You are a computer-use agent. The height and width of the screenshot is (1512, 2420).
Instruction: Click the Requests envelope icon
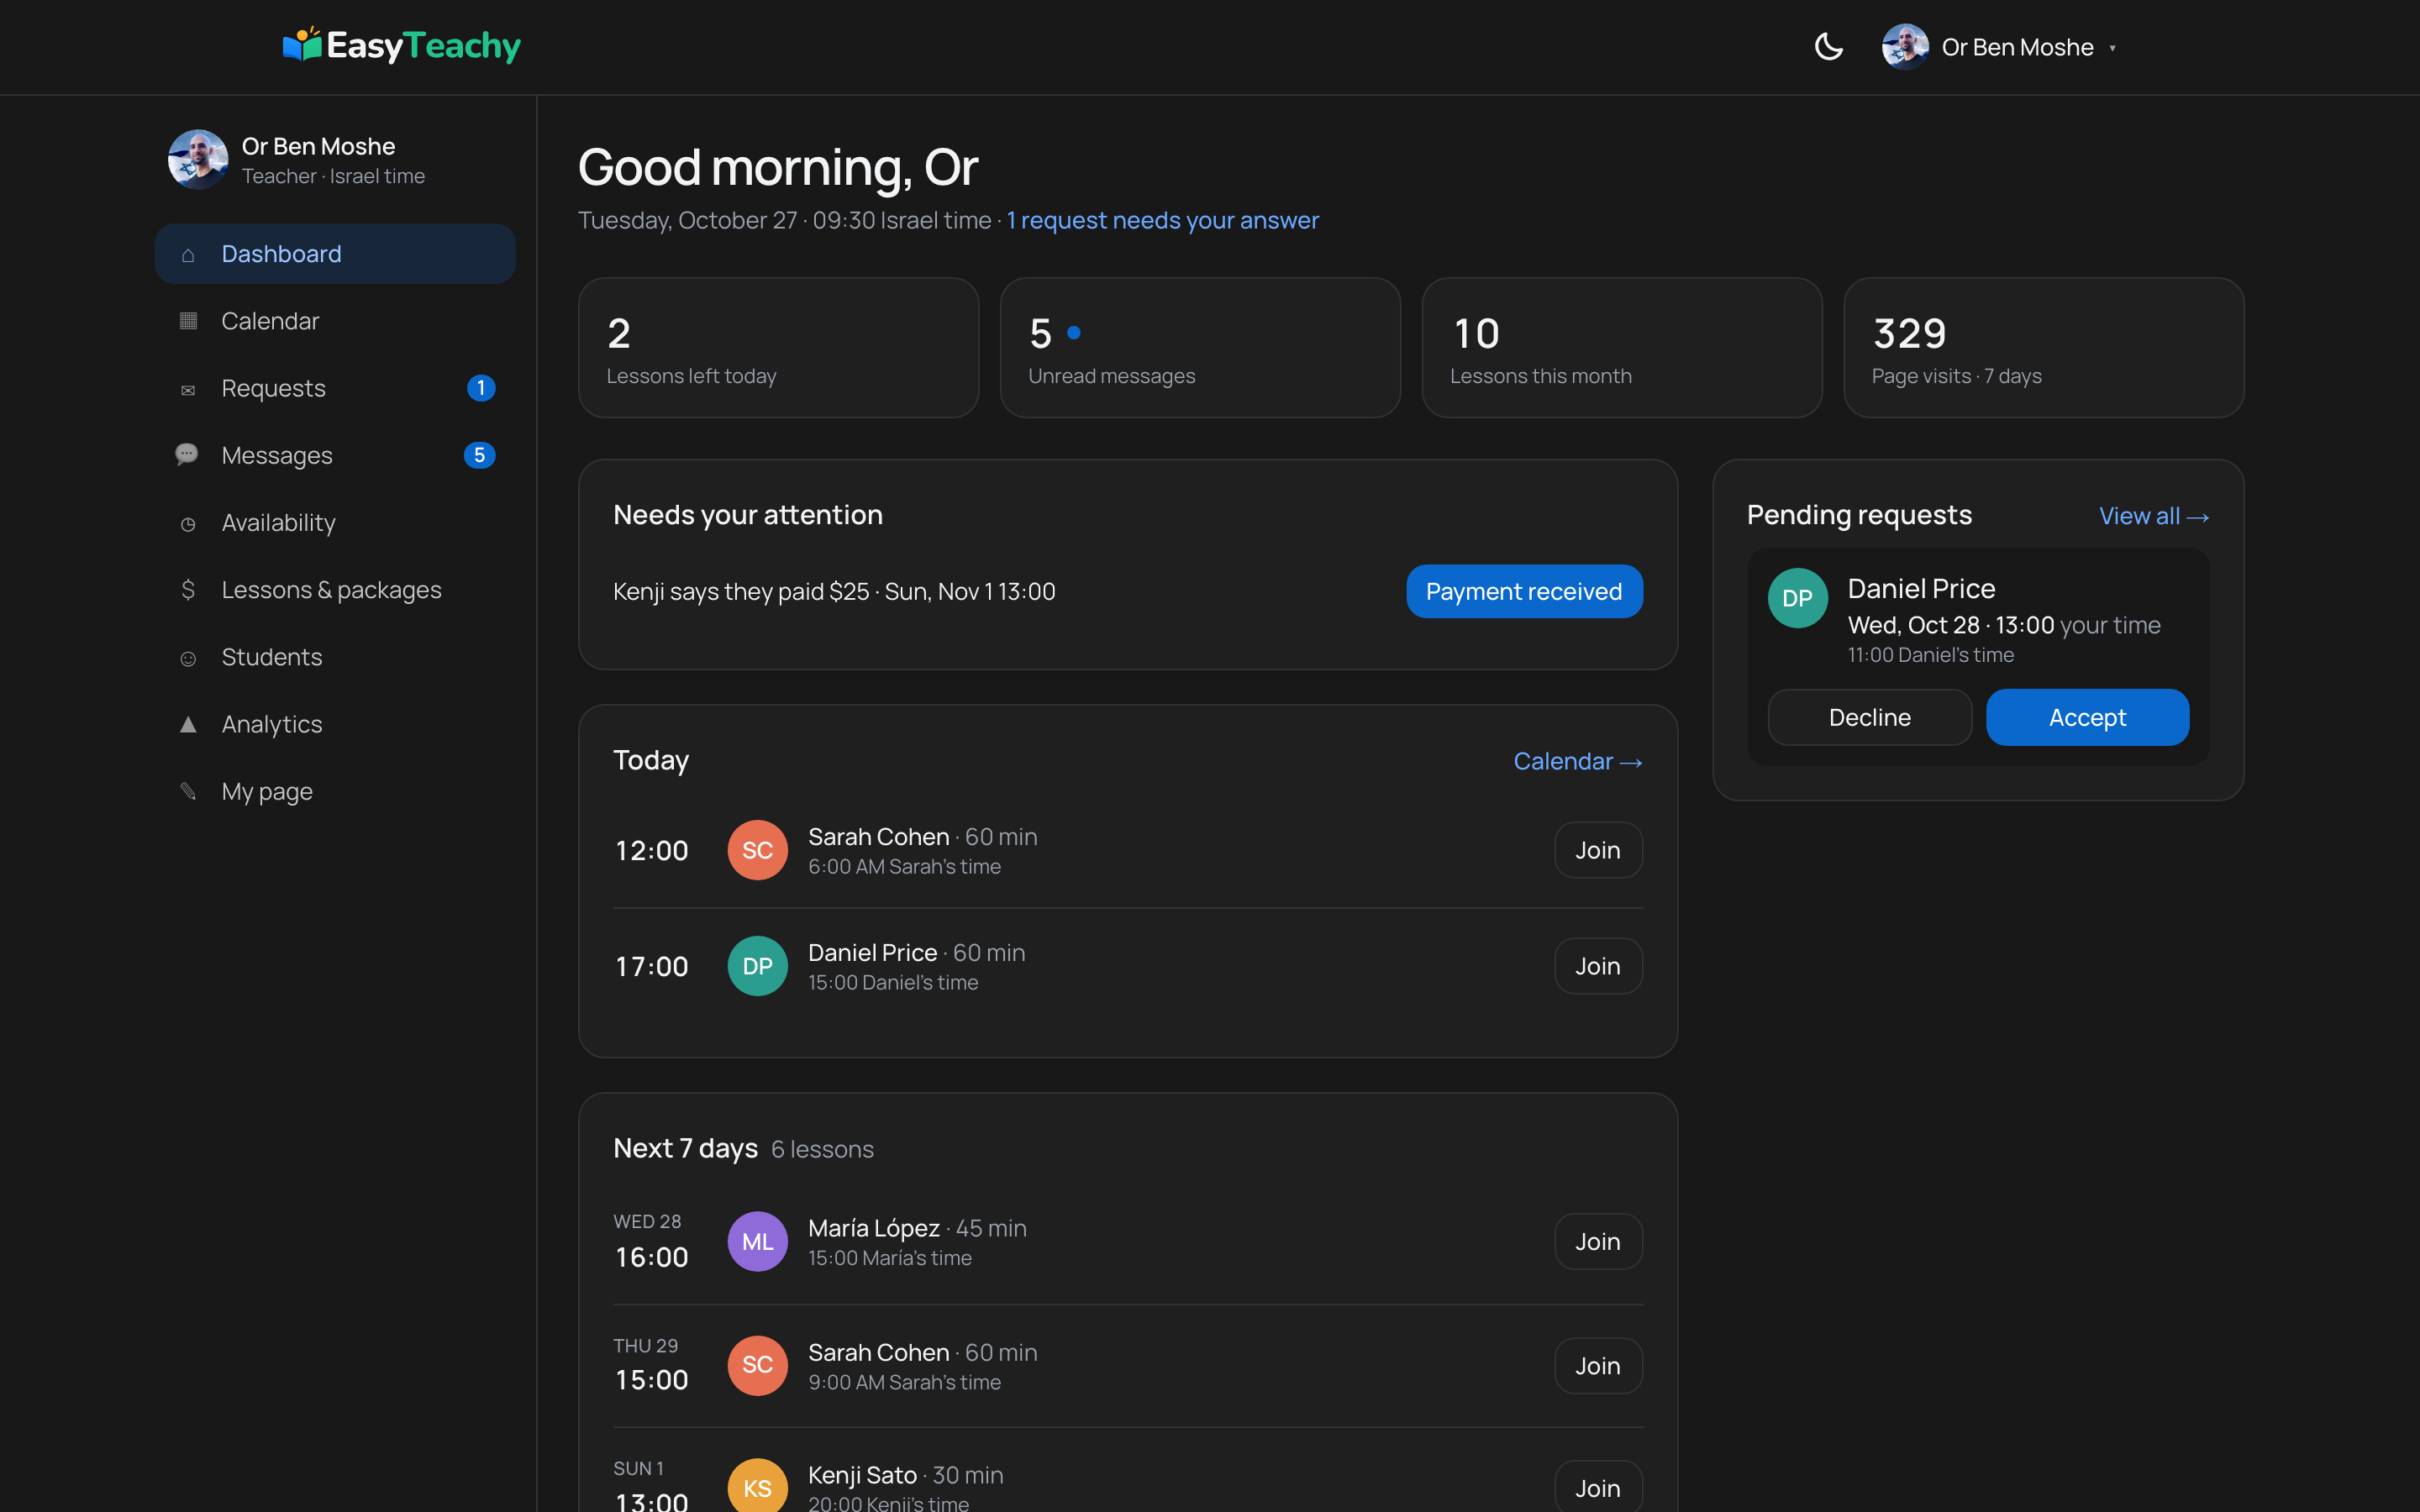[x=188, y=390]
